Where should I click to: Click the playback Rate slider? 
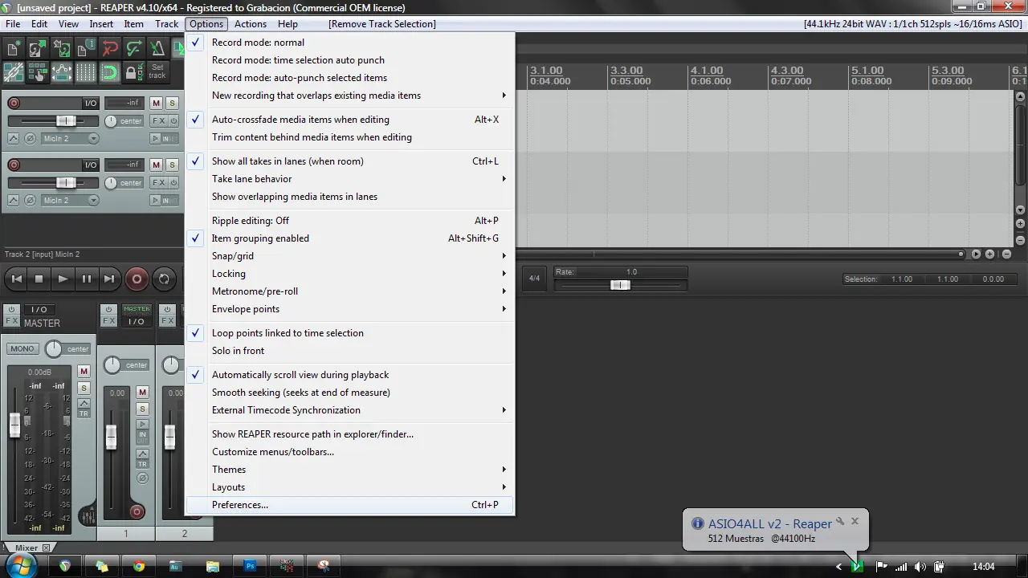coord(620,285)
